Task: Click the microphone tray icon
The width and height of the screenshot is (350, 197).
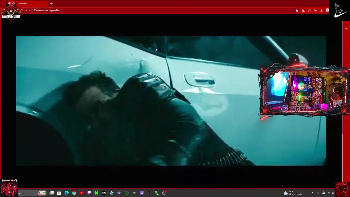Action: pyautogui.click(x=318, y=193)
